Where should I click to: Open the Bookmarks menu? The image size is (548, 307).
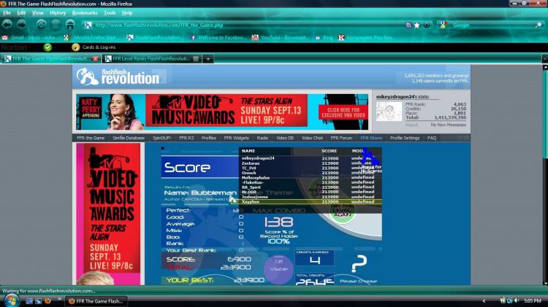[x=85, y=13]
